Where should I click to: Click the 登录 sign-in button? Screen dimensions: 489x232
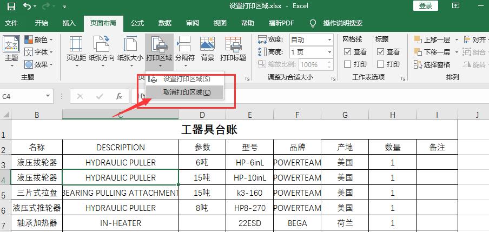tap(425, 5)
